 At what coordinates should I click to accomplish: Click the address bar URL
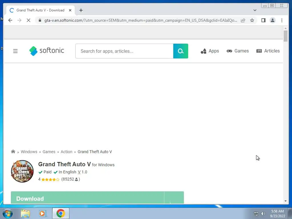141,20
